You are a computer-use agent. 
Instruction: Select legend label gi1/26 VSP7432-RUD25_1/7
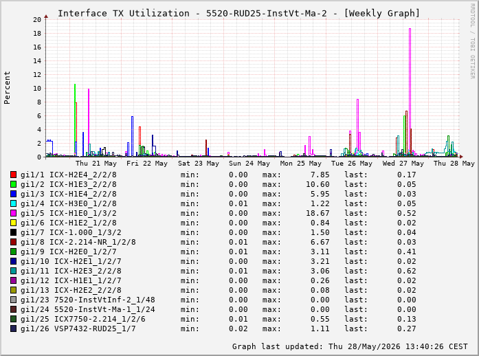point(78,329)
